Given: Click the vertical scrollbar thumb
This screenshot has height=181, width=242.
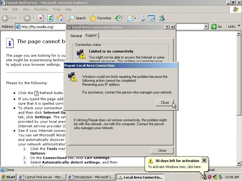Looking at the screenshot, I should [239, 75].
